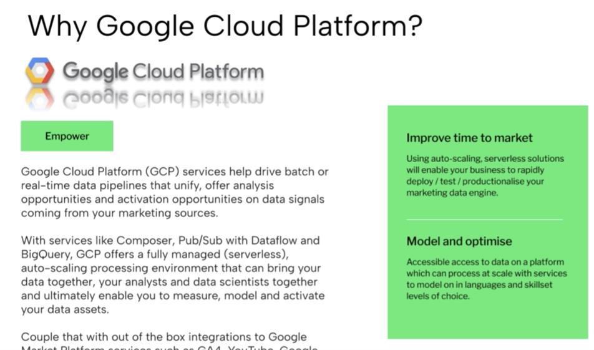Click the paragraph beginning 'Using auto-scaling, serverless solutions'
This screenshot has height=350, width=594.
485,175
